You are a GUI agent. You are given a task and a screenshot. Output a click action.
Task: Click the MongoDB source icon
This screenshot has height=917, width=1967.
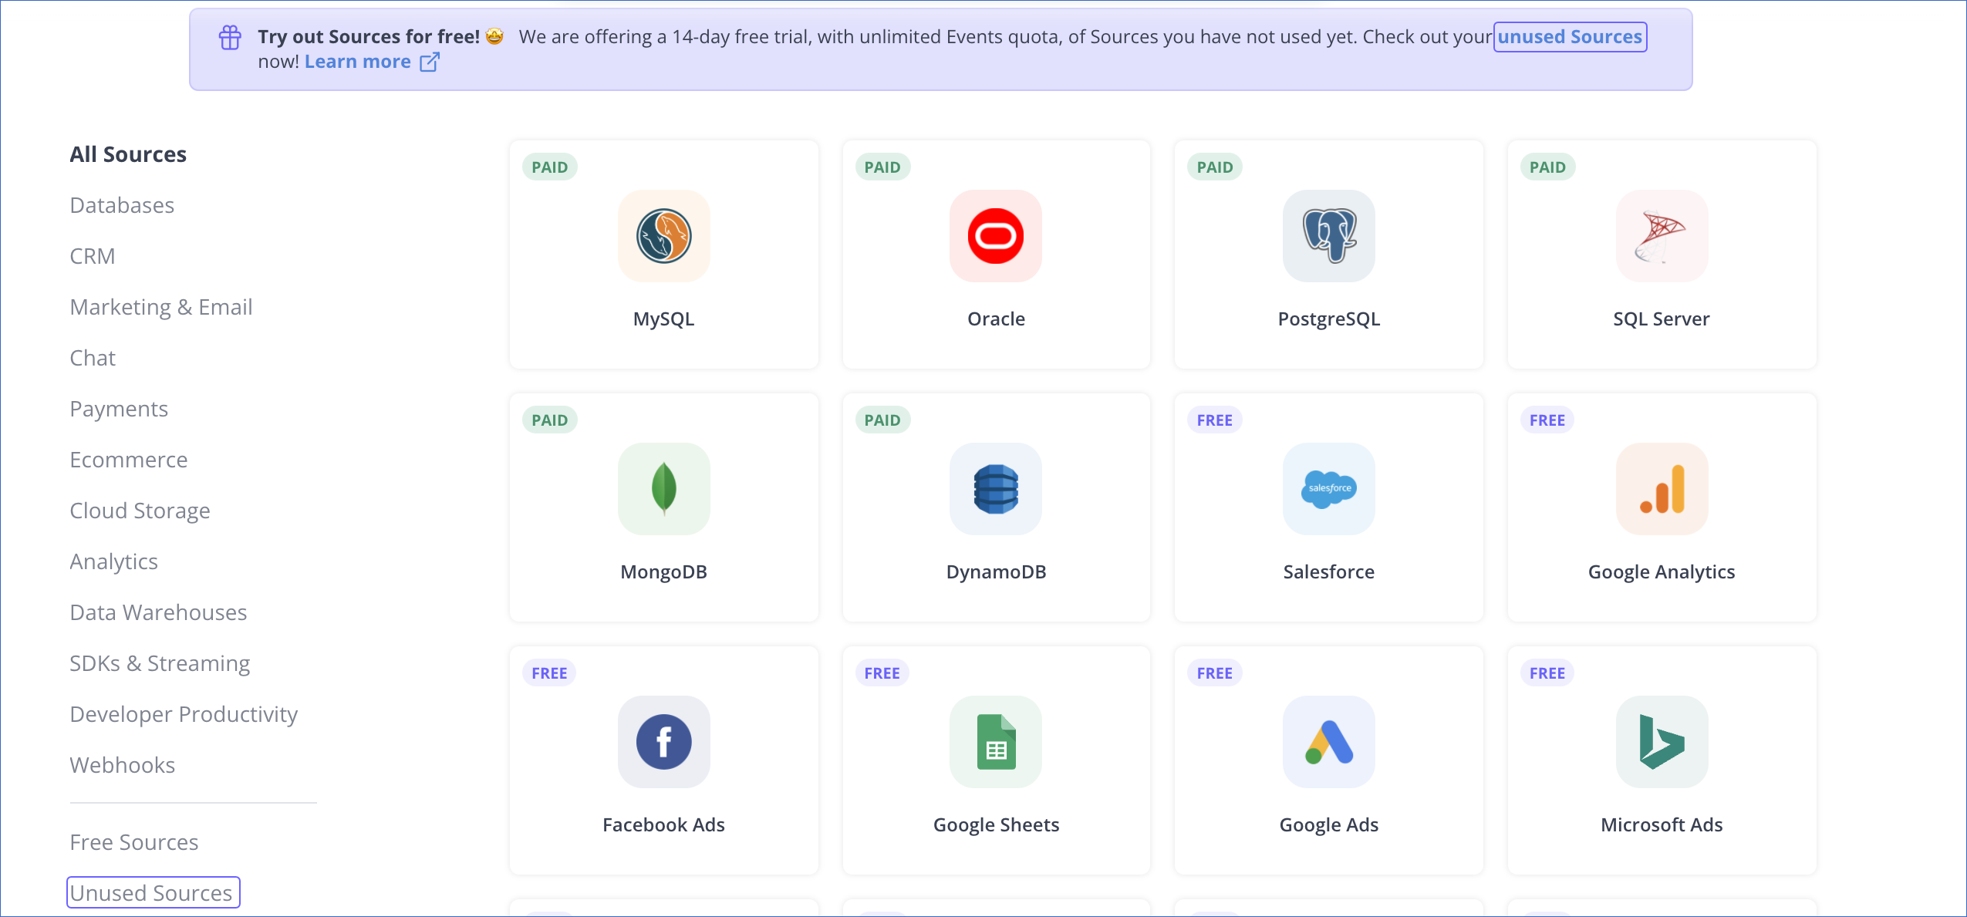point(663,488)
